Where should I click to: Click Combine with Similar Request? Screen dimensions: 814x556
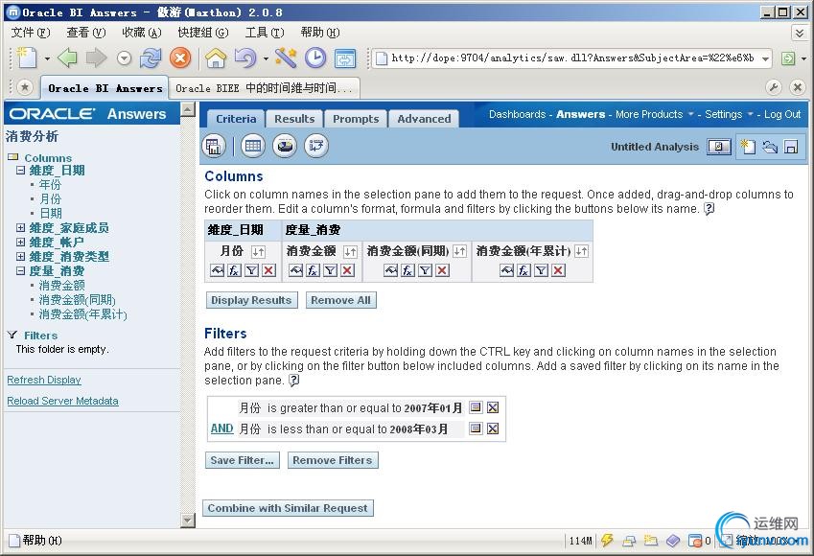[288, 508]
